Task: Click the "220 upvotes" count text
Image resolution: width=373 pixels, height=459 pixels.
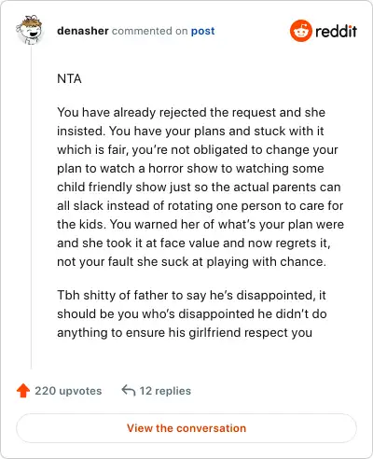Action: pyautogui.click(x=68, y=391)
